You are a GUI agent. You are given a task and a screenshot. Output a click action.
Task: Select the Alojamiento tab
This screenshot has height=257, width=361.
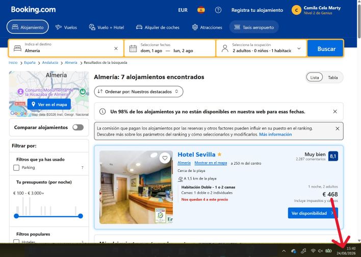pyautogui.click(x=28, y=27)
